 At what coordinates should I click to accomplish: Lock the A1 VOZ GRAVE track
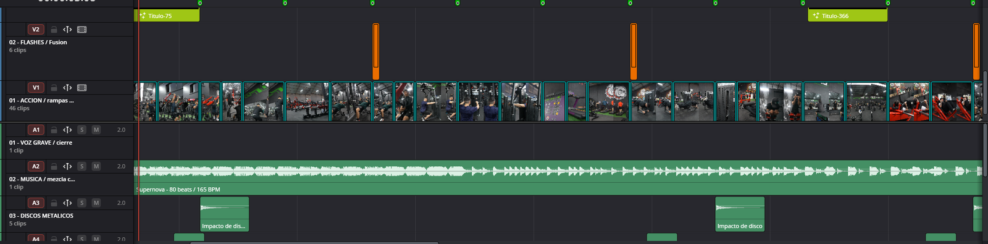pyautogui.click(x=54, y=130)
